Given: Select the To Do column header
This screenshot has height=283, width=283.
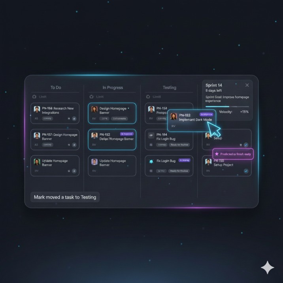Looking at the screenshot, I should (56, 87).
